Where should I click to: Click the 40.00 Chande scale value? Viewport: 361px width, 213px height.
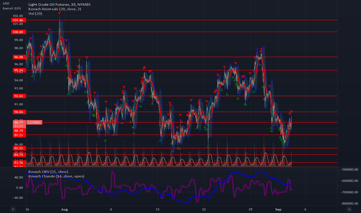pos(19,177)
